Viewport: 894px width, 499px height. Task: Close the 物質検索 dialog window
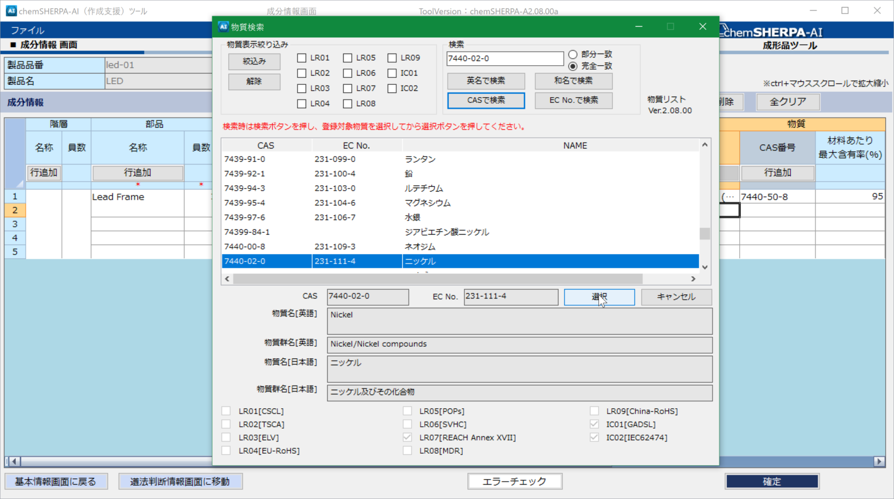pos(703,27)
